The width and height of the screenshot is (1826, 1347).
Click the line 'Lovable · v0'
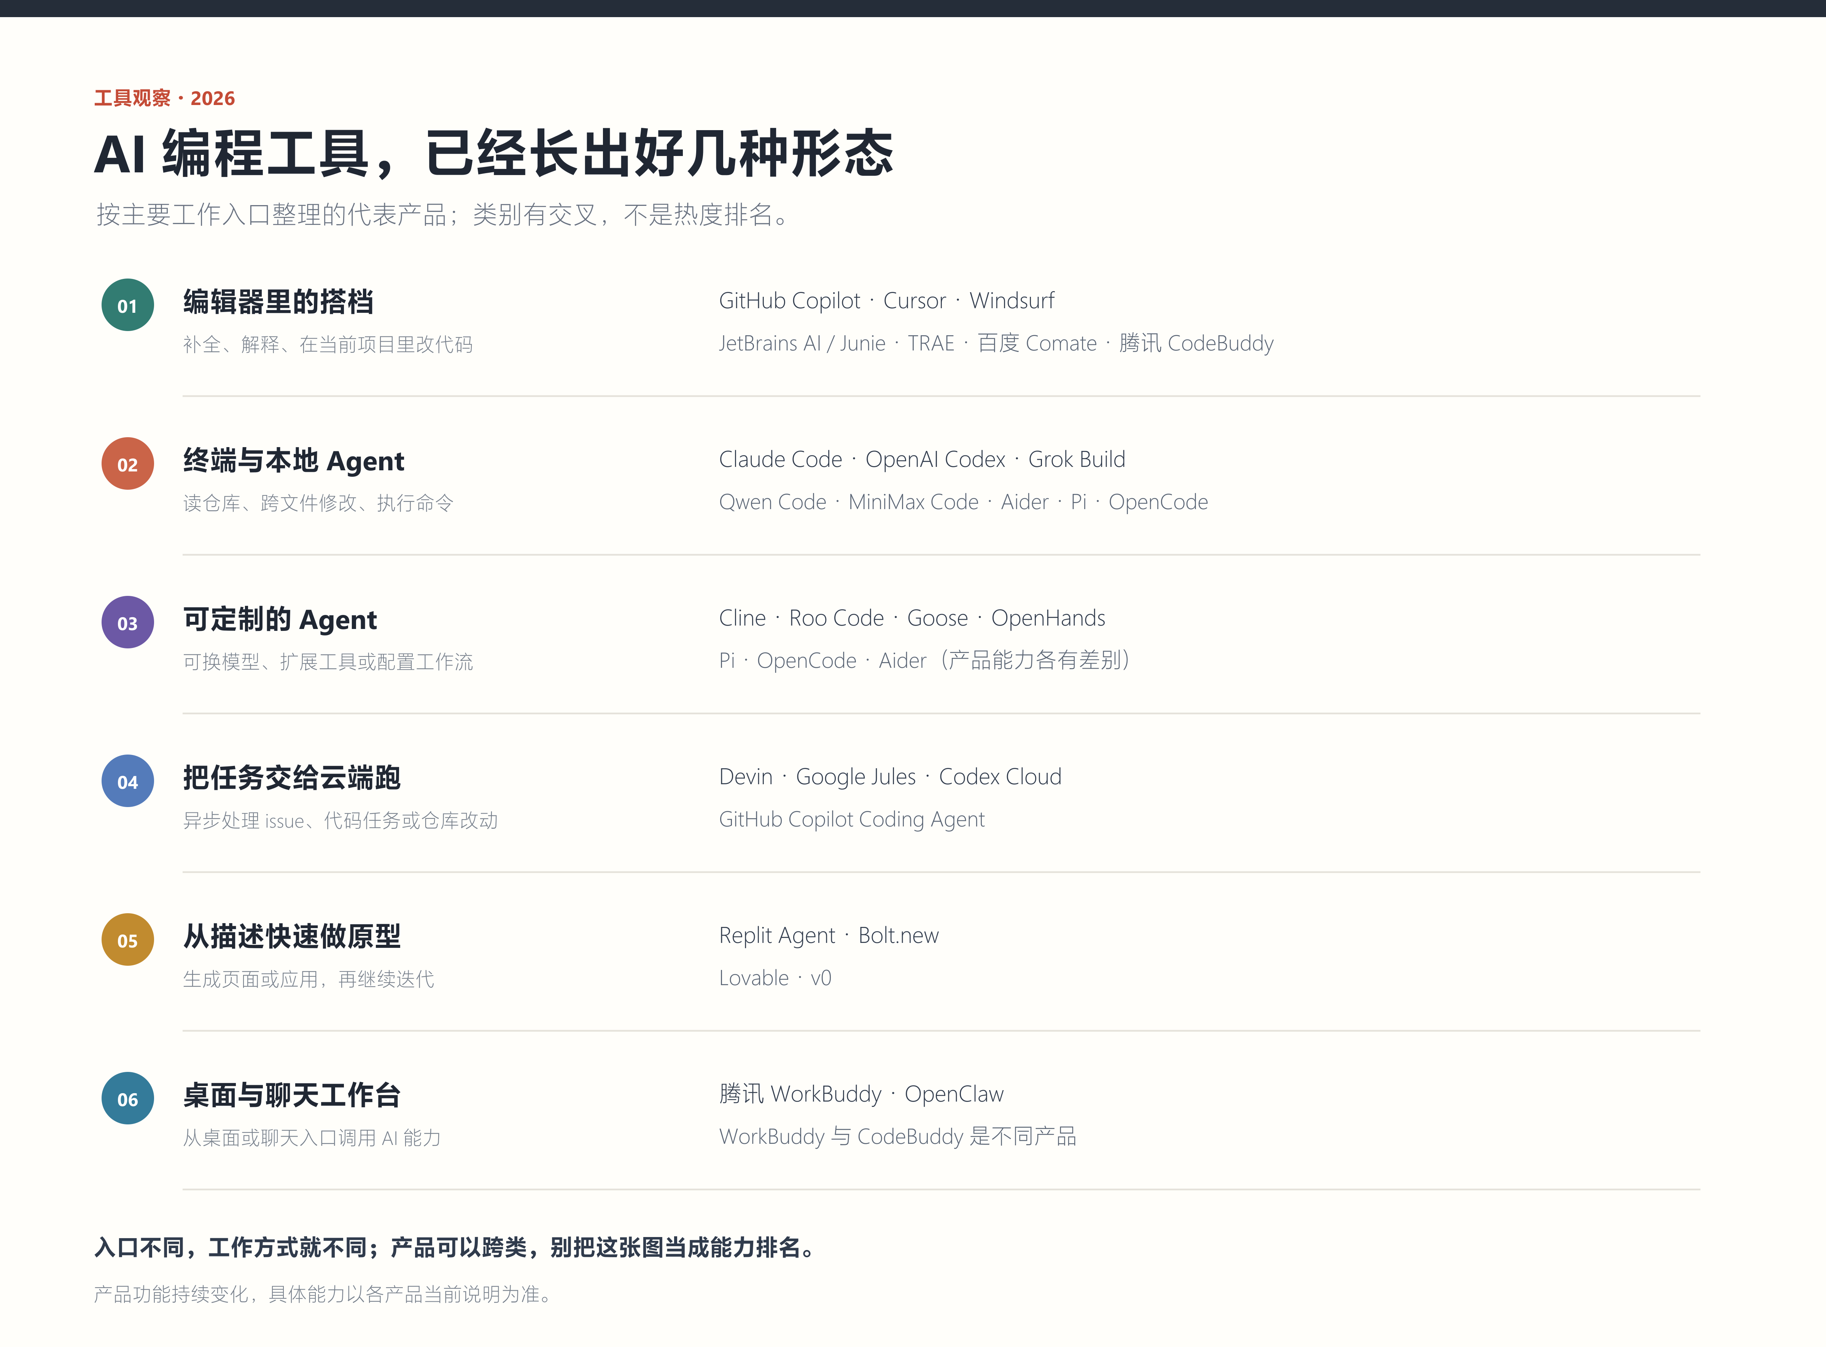[x=775, y=978]
